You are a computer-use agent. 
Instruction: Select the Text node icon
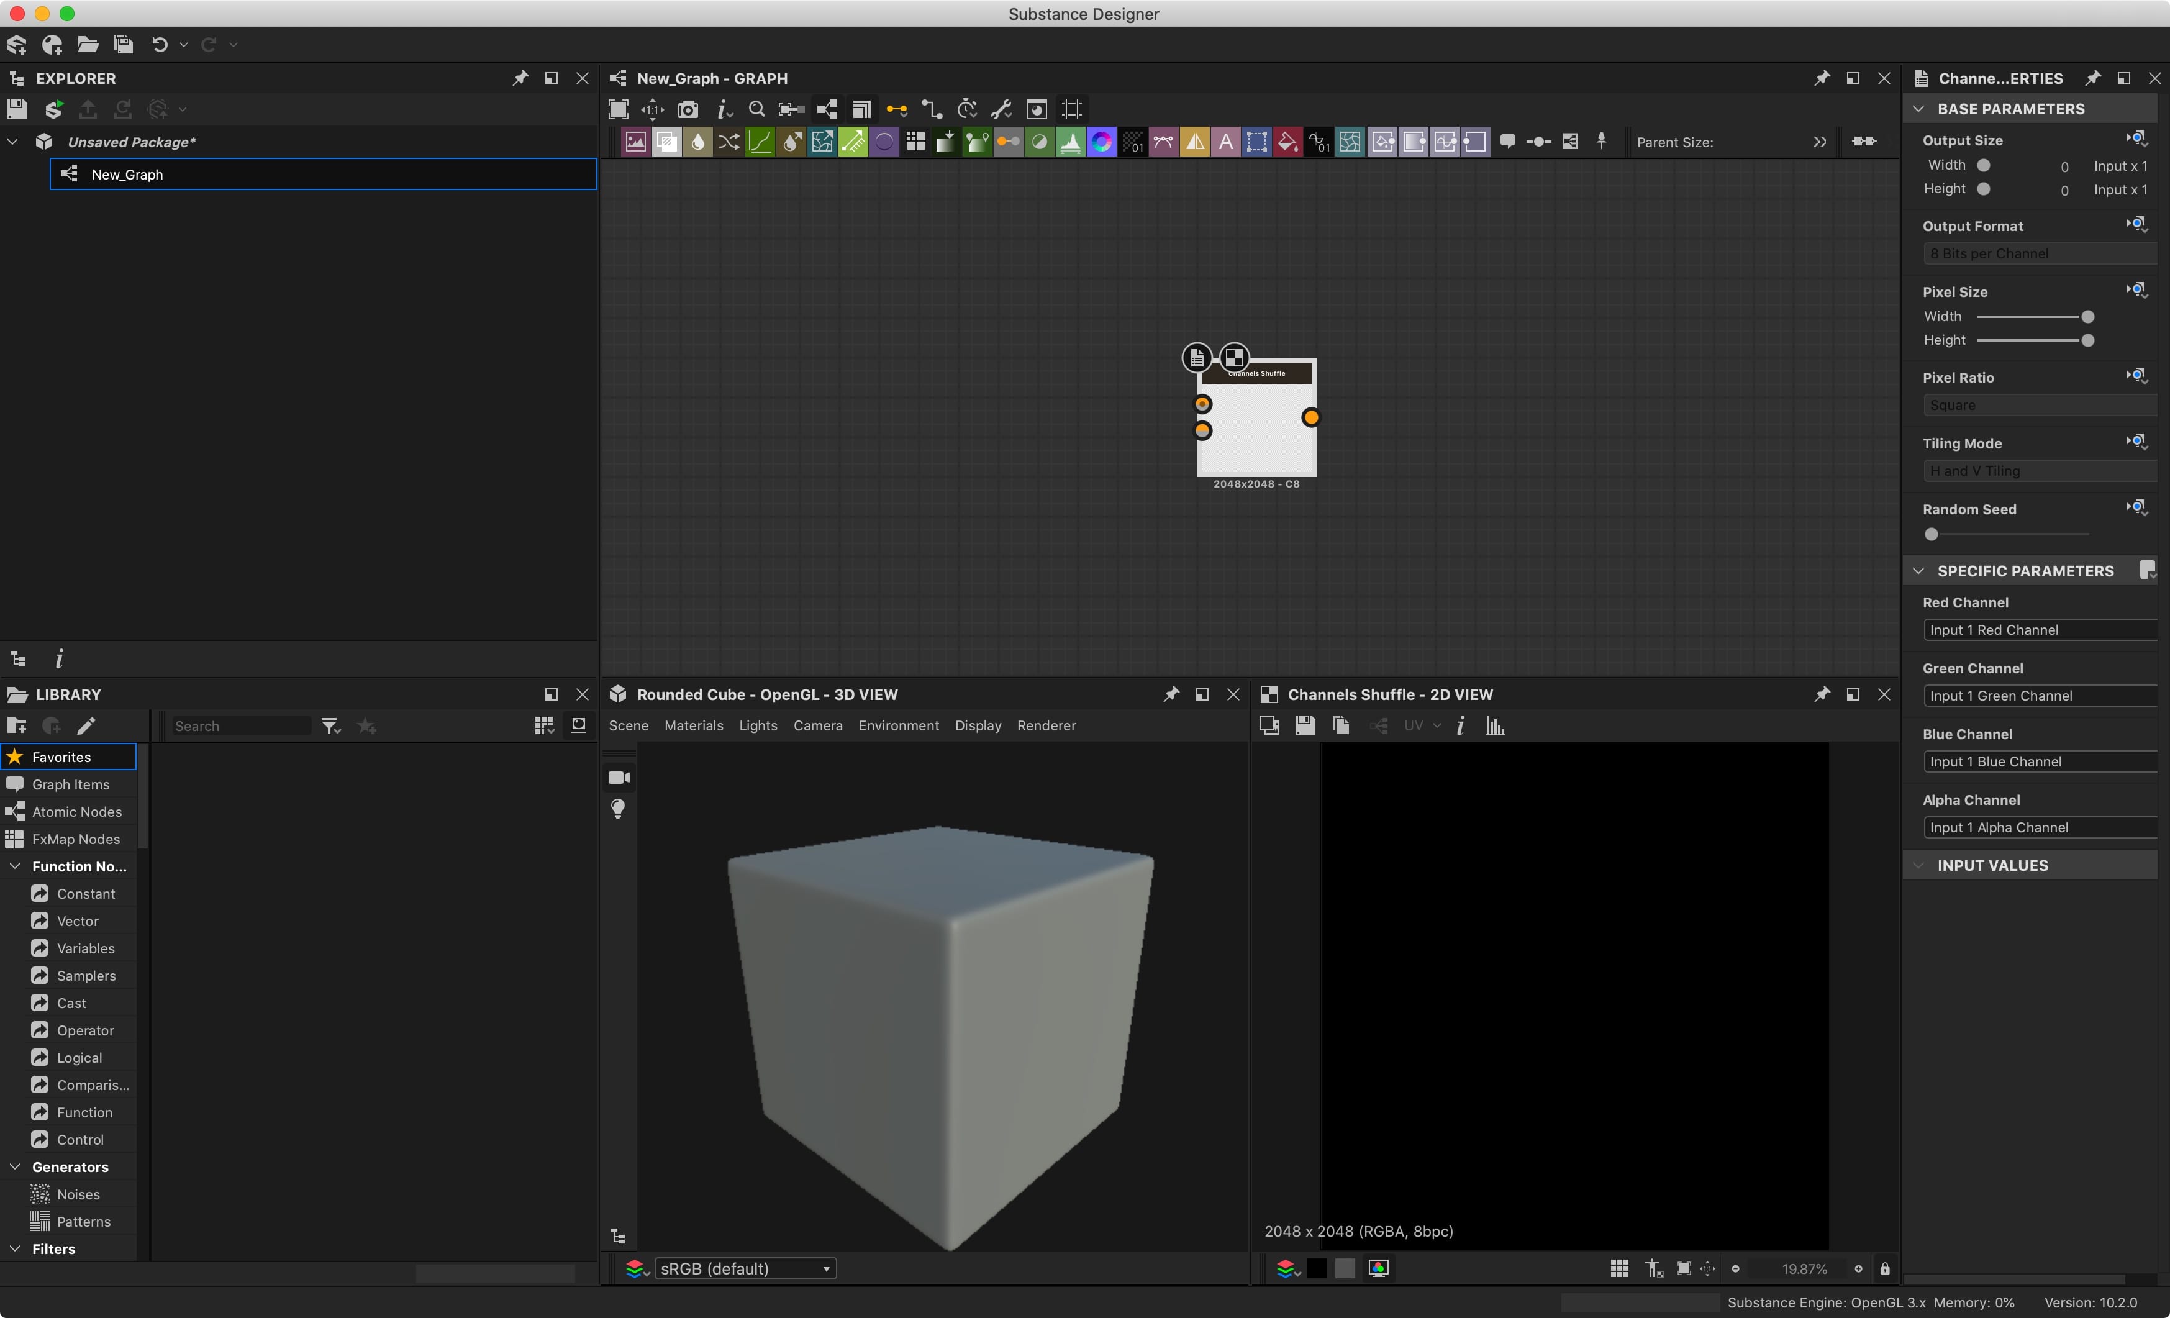point(1225,142)
